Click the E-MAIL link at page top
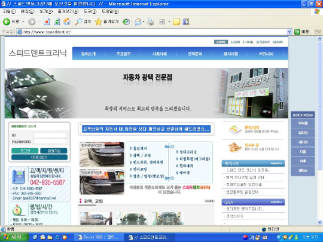The width and height of the screenshot is (323, 242). point(248,42)
